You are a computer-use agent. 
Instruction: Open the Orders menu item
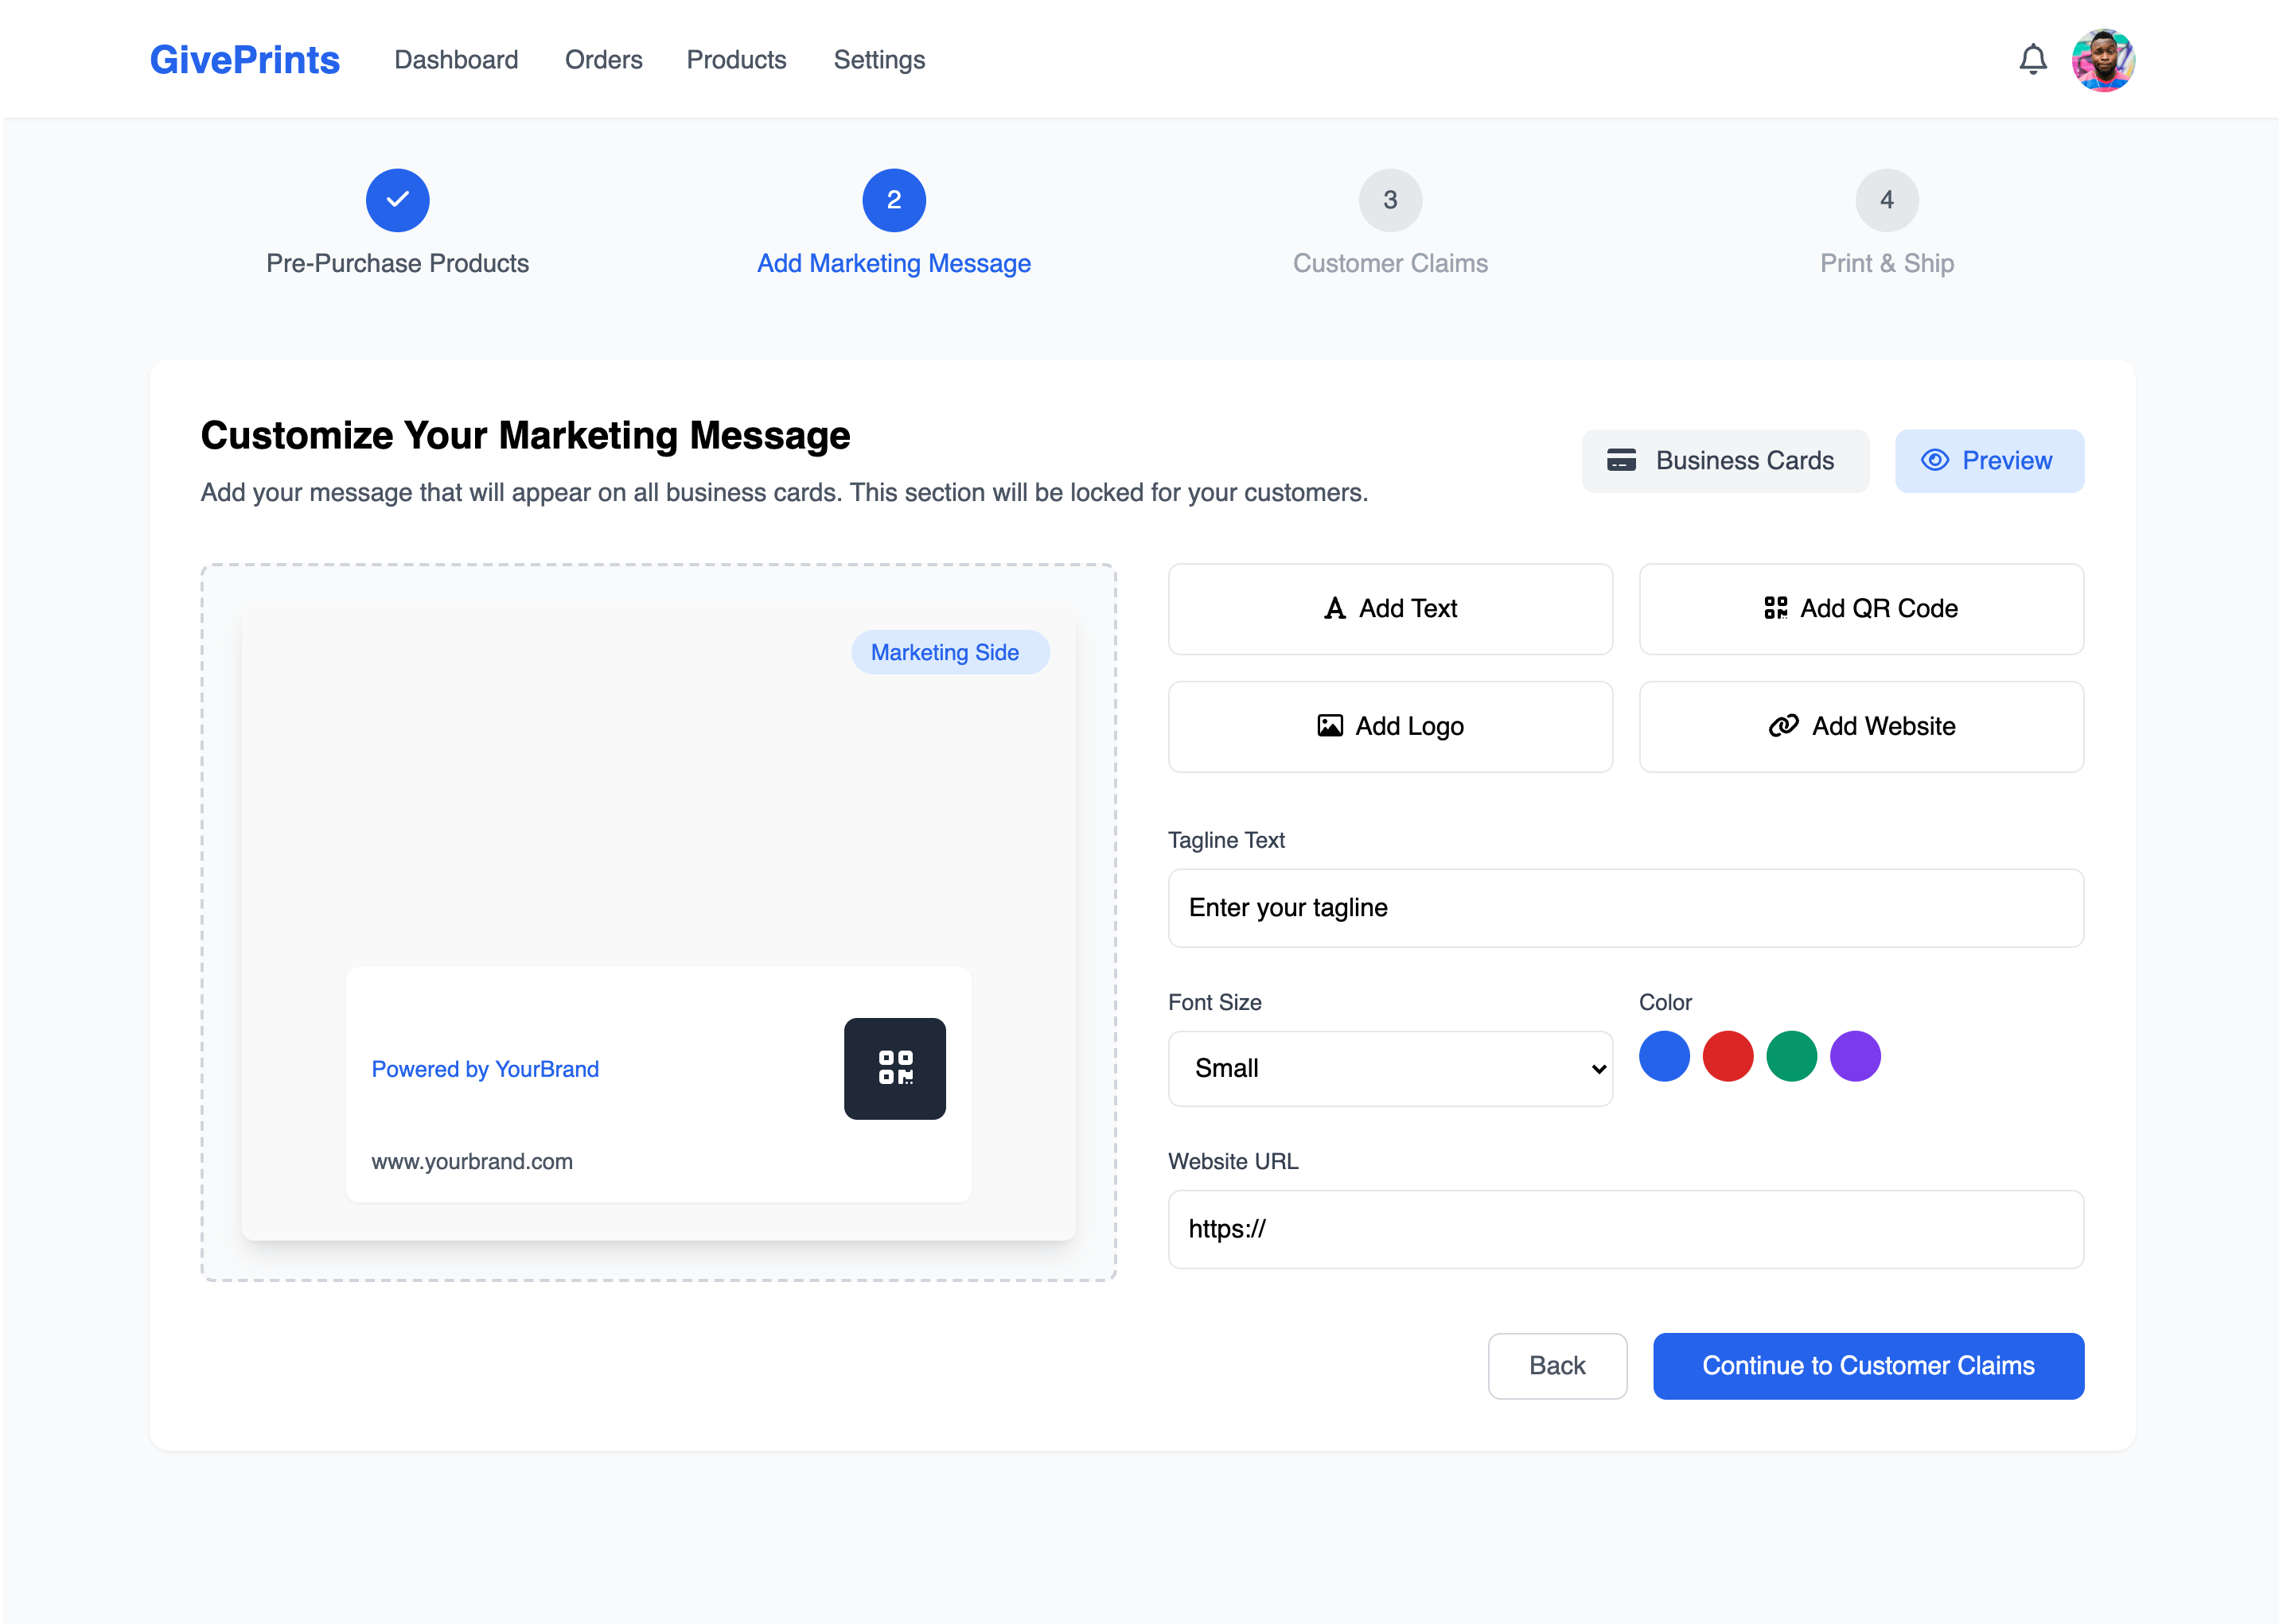click(603, 60)
